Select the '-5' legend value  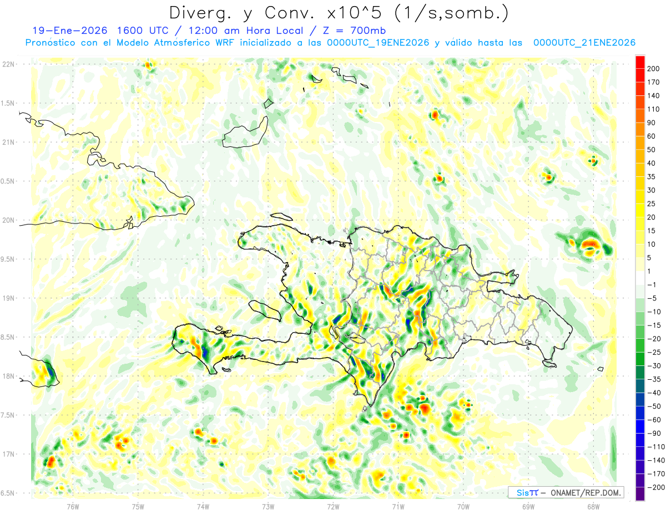pos(652,298)
